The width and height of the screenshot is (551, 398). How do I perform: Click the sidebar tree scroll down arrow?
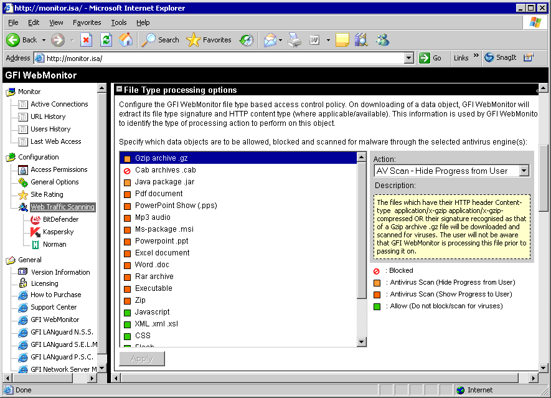click(x=102, y=368)
